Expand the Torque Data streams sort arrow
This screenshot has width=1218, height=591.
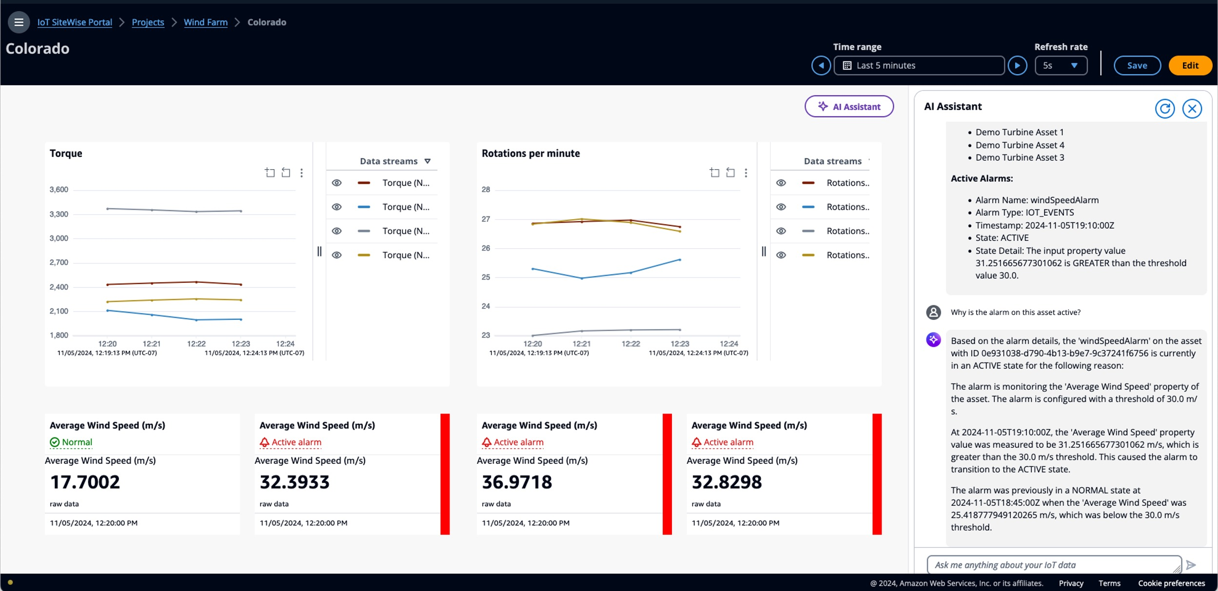click(428, 161)
